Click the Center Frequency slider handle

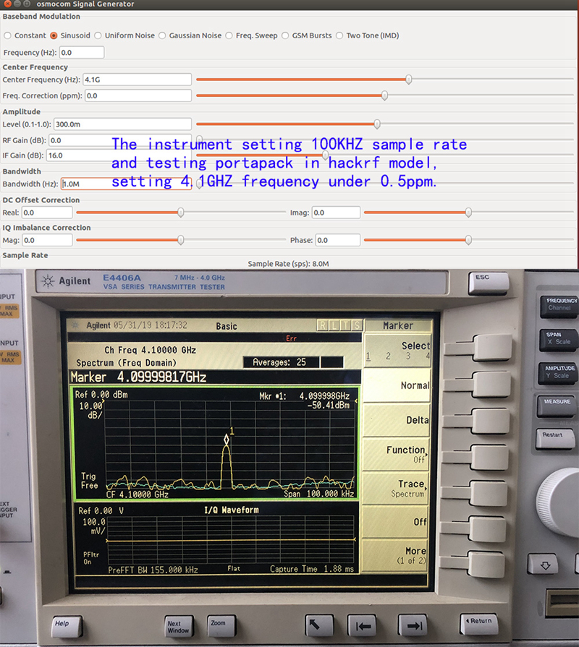point(408,80)
